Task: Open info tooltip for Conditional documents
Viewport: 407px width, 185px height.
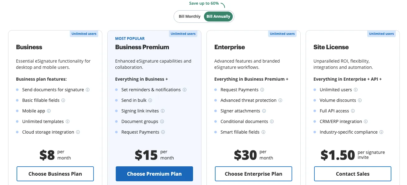Action: tap(272, 121)
